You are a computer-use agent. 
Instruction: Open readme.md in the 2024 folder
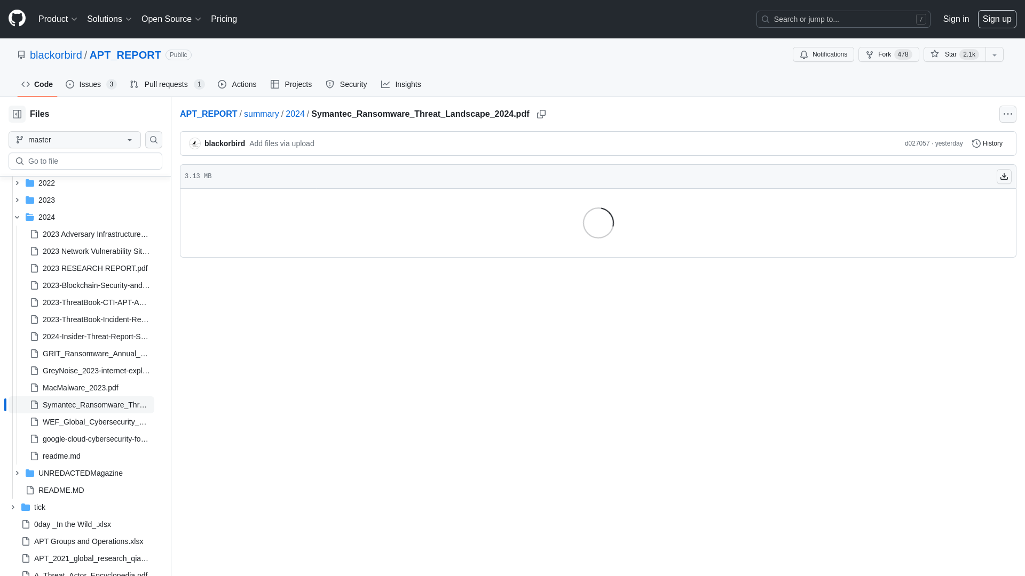pos(61,456)
